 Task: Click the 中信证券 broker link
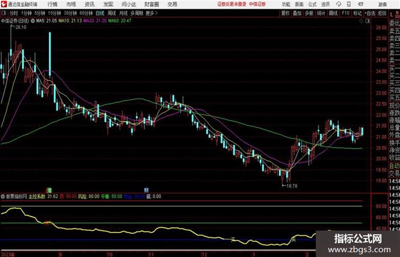pyautogui.click(x=257, y=4)
